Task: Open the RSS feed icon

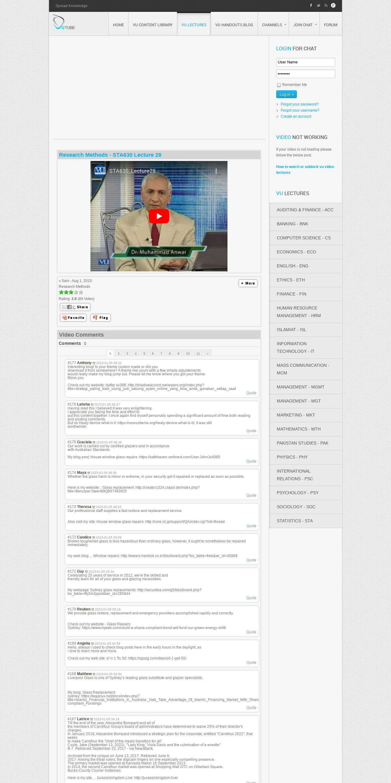Action: click(x=326, y=5)
